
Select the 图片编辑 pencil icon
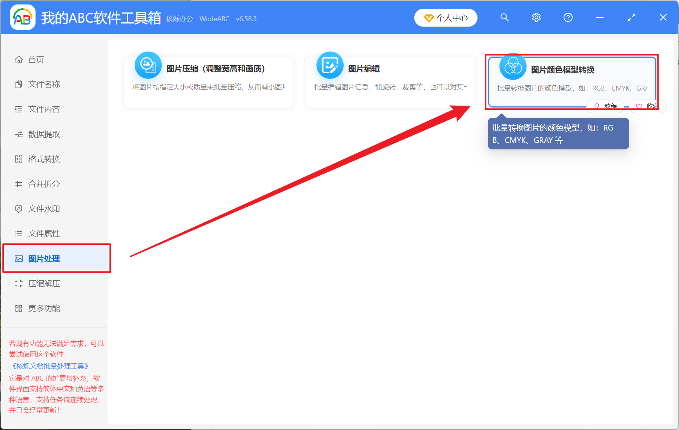[x=329, y=65]
